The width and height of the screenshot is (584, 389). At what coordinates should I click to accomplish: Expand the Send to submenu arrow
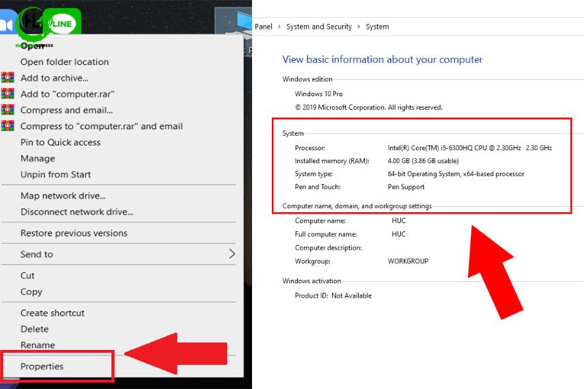pyautogui.click(x=232, y=254)
